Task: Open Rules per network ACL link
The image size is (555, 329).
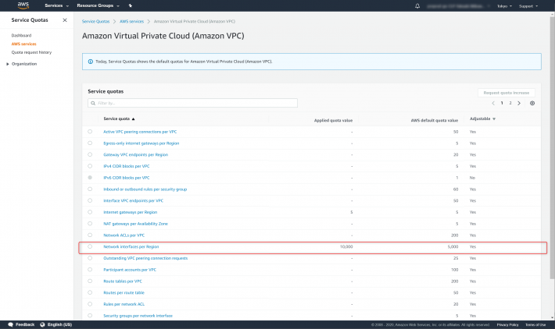Action: click(124, 304)
